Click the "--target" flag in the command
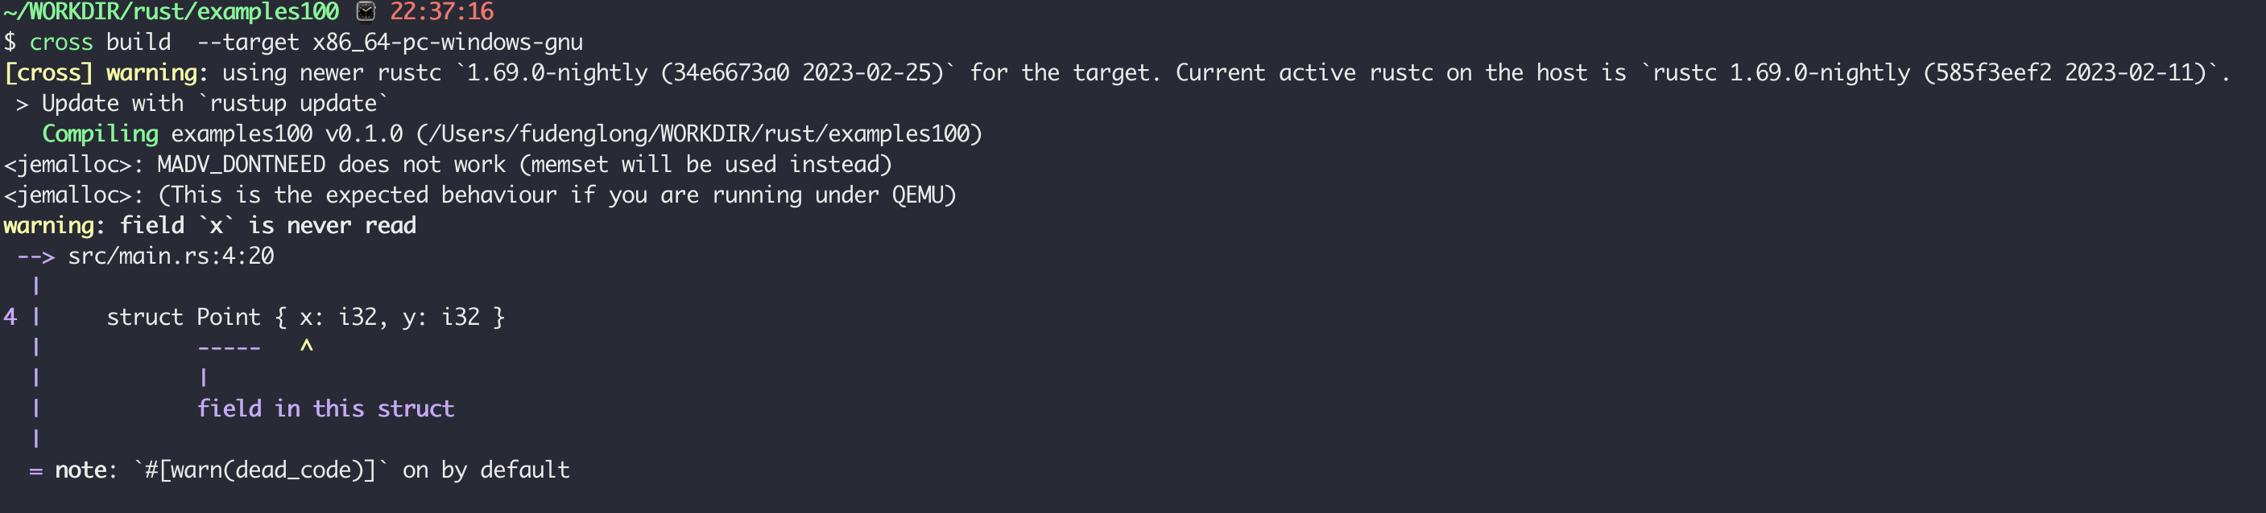This screenshot has width=2266, height=513. (x=248, y=42)
